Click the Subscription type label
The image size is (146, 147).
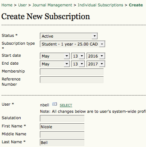pos(18,45)
